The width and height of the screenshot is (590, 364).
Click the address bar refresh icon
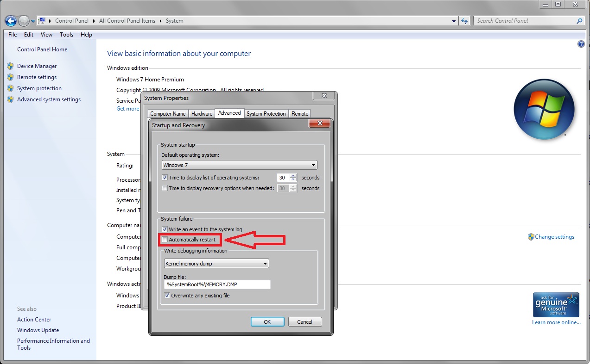click(465, 21)
